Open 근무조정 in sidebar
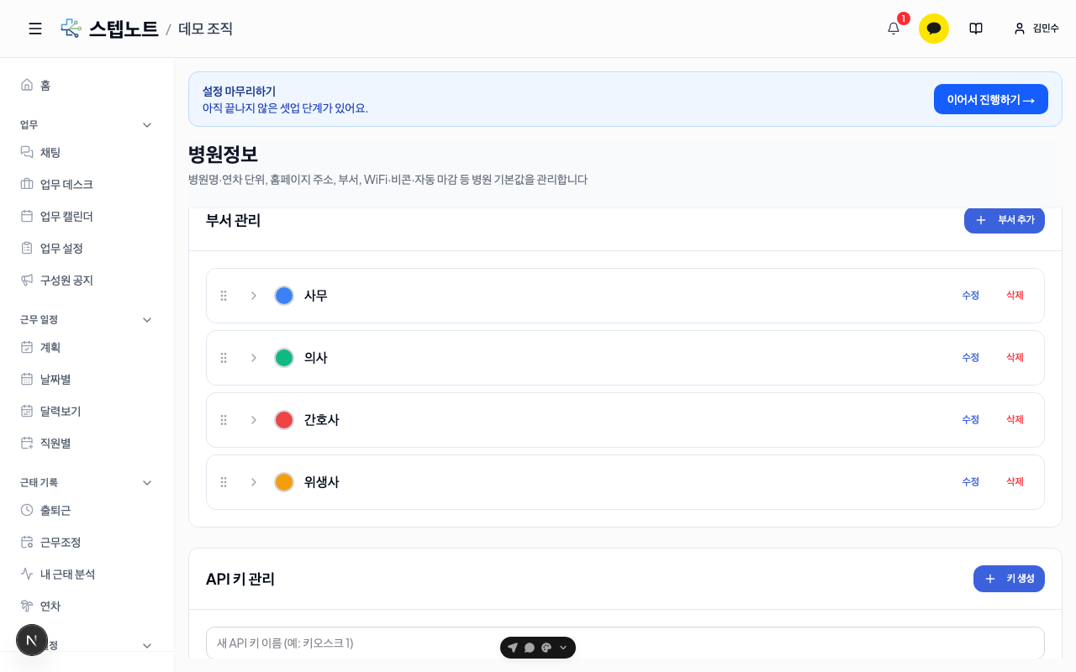1076x672 pixels. tap(87, 542)
